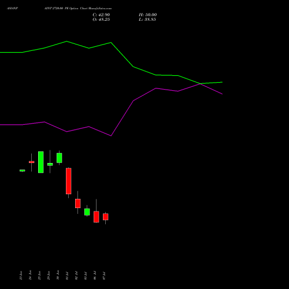Viewport: 289px width, 289px height.
Task: Click the red candle for 06 Jul
Action: tap(97, 217)
